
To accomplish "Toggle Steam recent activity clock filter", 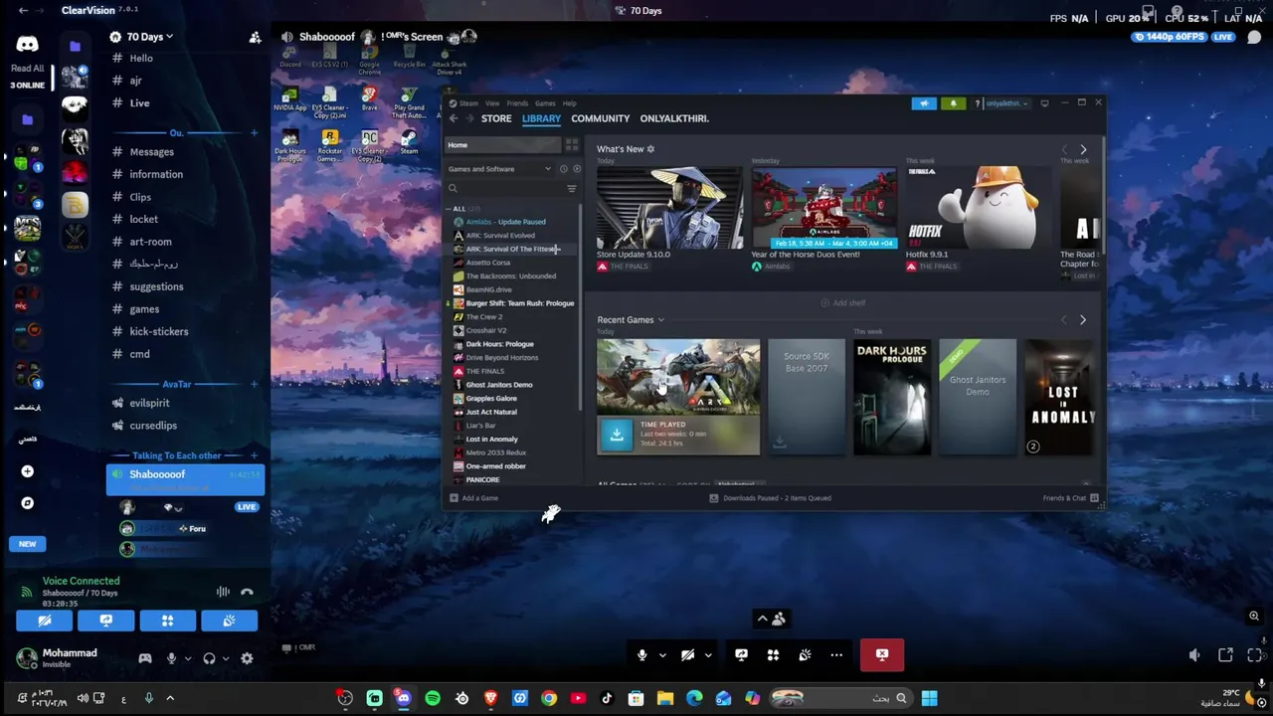I will 563,169.
